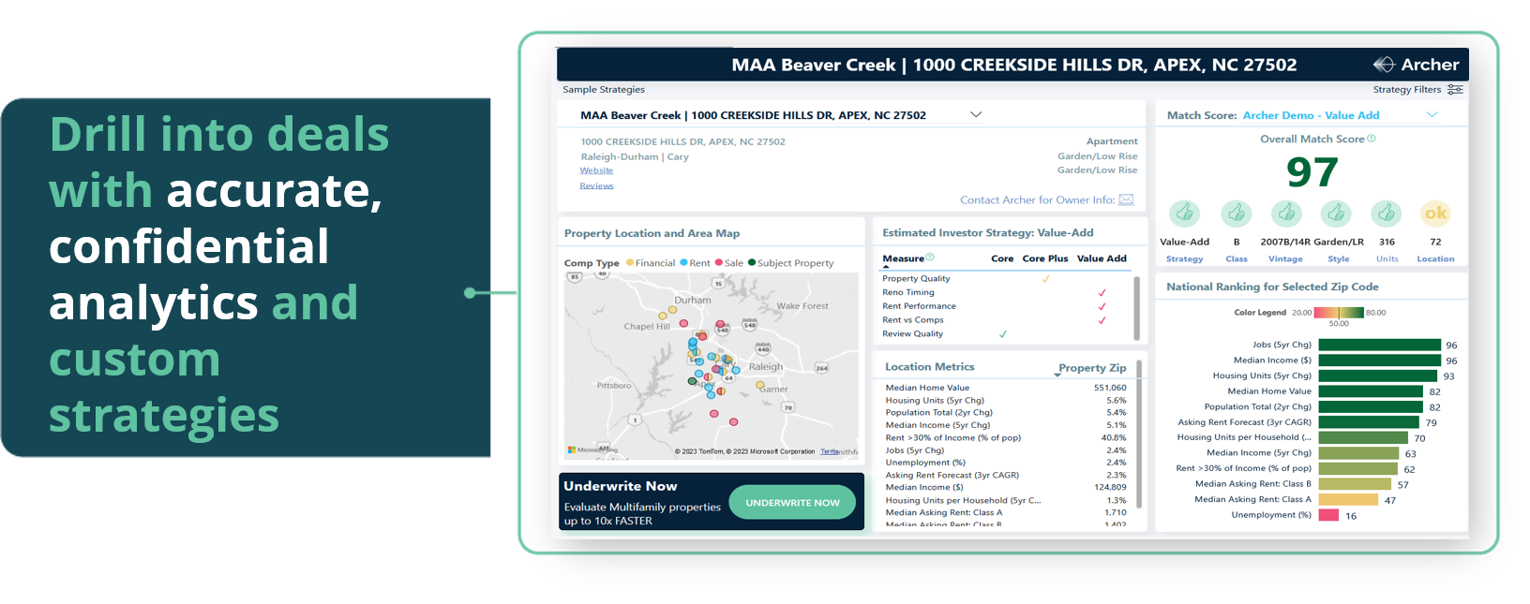This screenshot has height=604, width=1530.
Task: Open the Property Zip column sort arrow
Action: point(1057,376)
